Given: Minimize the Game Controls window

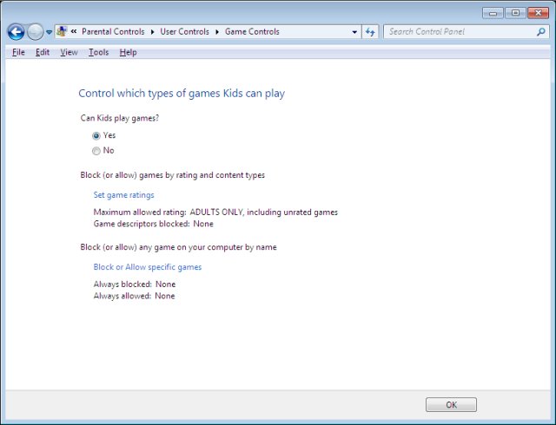Looking at the screenshot, I should pos(493,13).
